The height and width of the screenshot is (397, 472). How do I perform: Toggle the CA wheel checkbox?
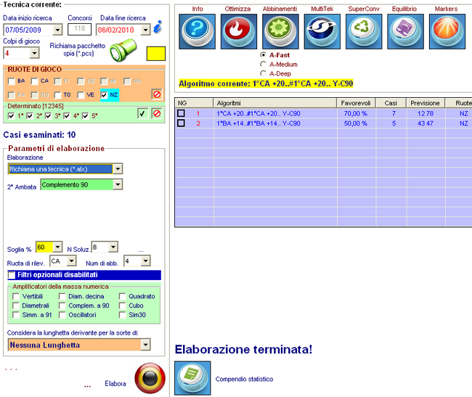click(x=35, y=81)
